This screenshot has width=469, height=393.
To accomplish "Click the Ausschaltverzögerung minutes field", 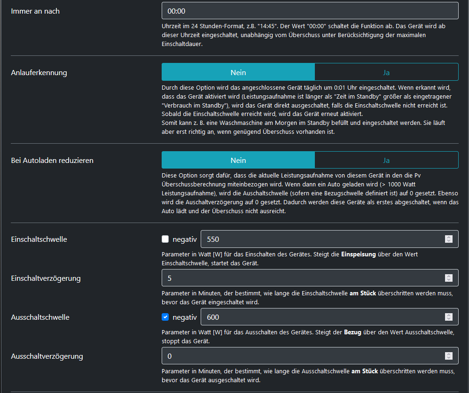I will 301,356.
